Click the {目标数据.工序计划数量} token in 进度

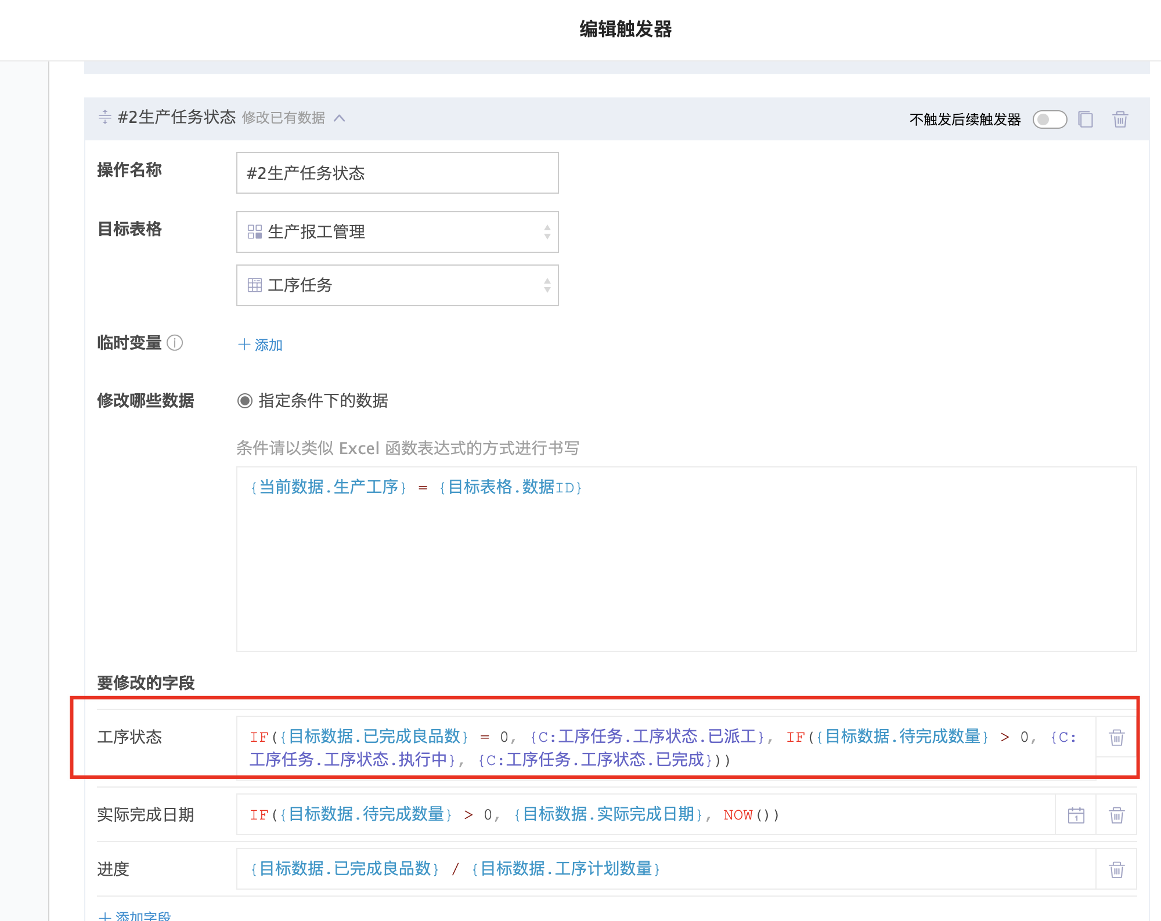click(x=566, y=869)
